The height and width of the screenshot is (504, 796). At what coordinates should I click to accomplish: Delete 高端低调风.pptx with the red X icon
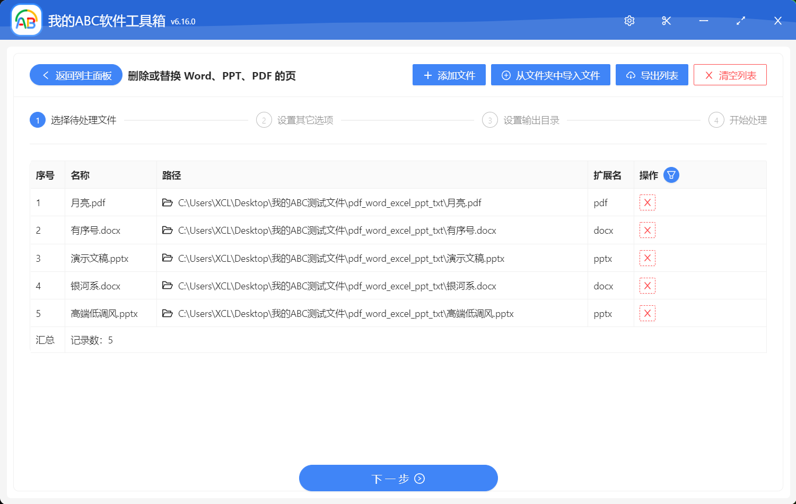pos(647,313)
